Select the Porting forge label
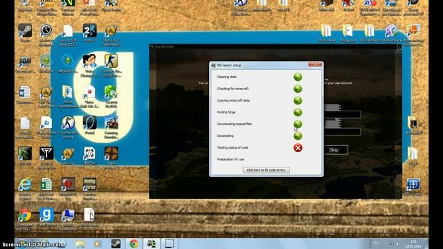443x249 pixels. tap(226, 112)
